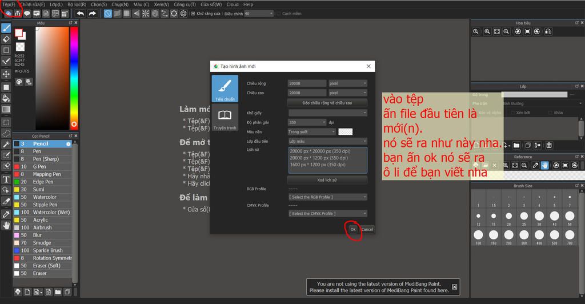Screen dimensions: 585x304
Task: Activate Hand tool in Reference panel
Action: [544, 165]
